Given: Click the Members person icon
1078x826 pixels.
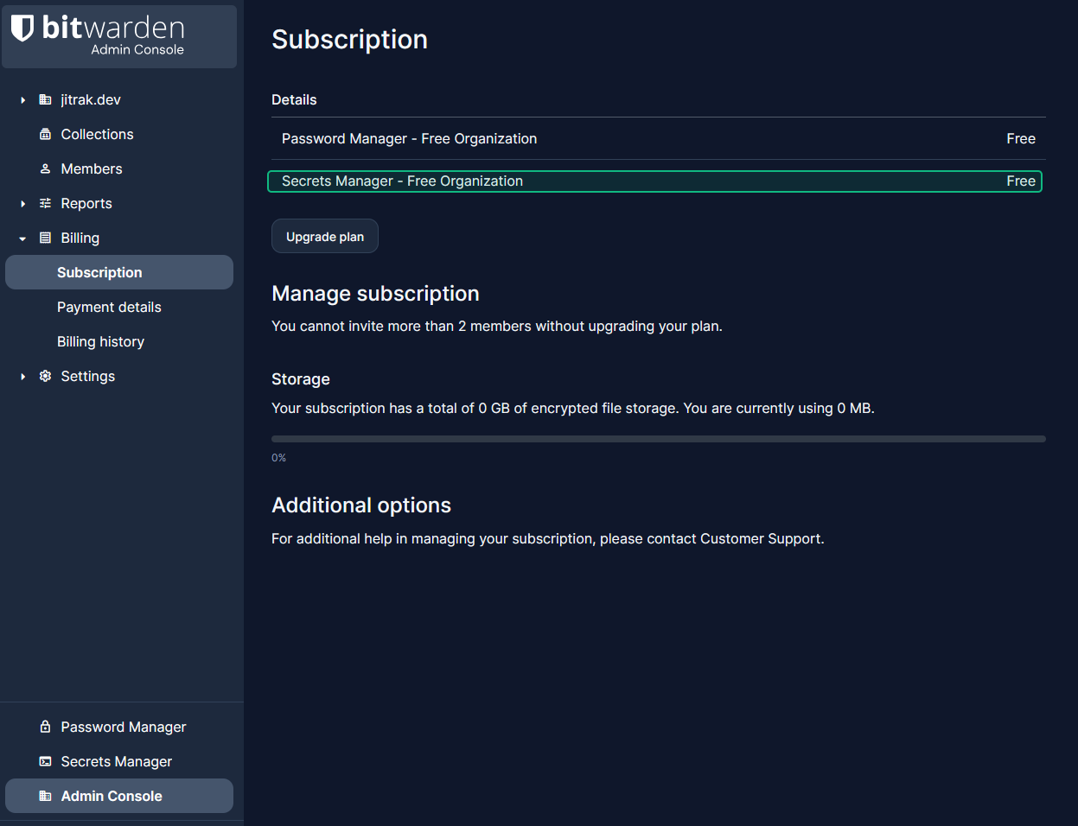Looking at the screenshot, I should click(45, 169).
